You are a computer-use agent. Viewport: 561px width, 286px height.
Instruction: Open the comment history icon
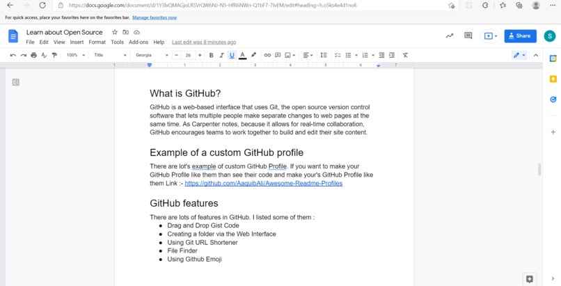[x=468, y=35]
